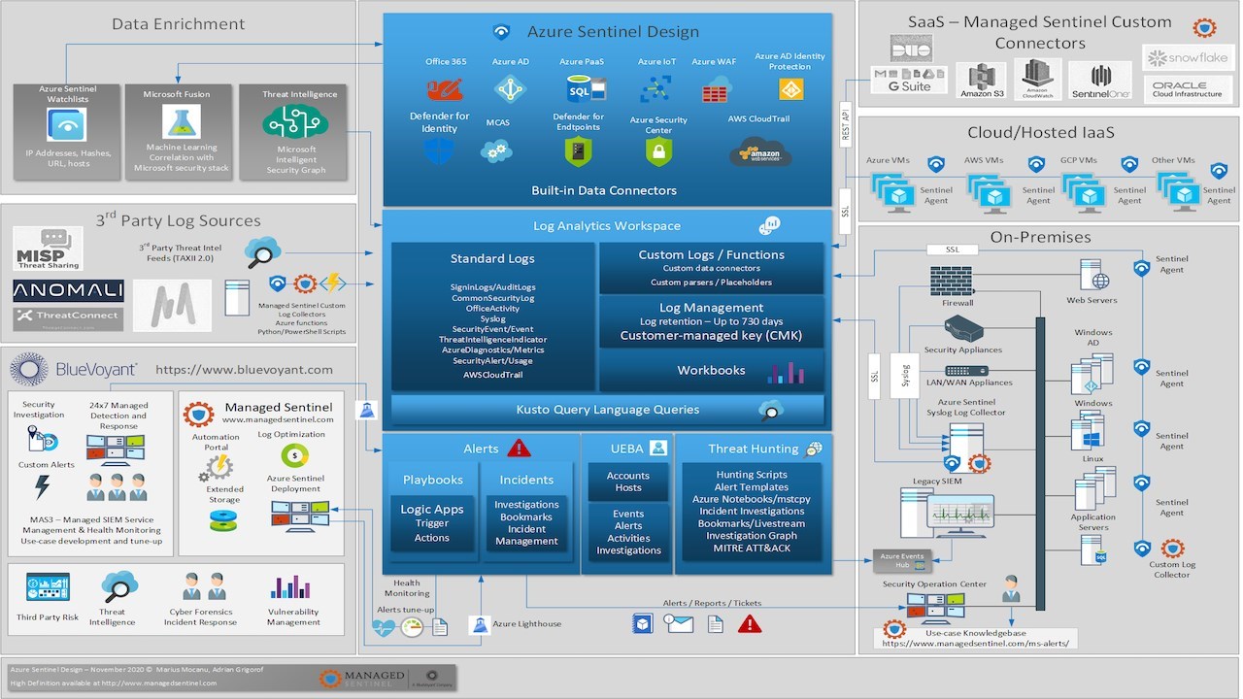Select the Kusto Query magnifier cloud icon

772,410
